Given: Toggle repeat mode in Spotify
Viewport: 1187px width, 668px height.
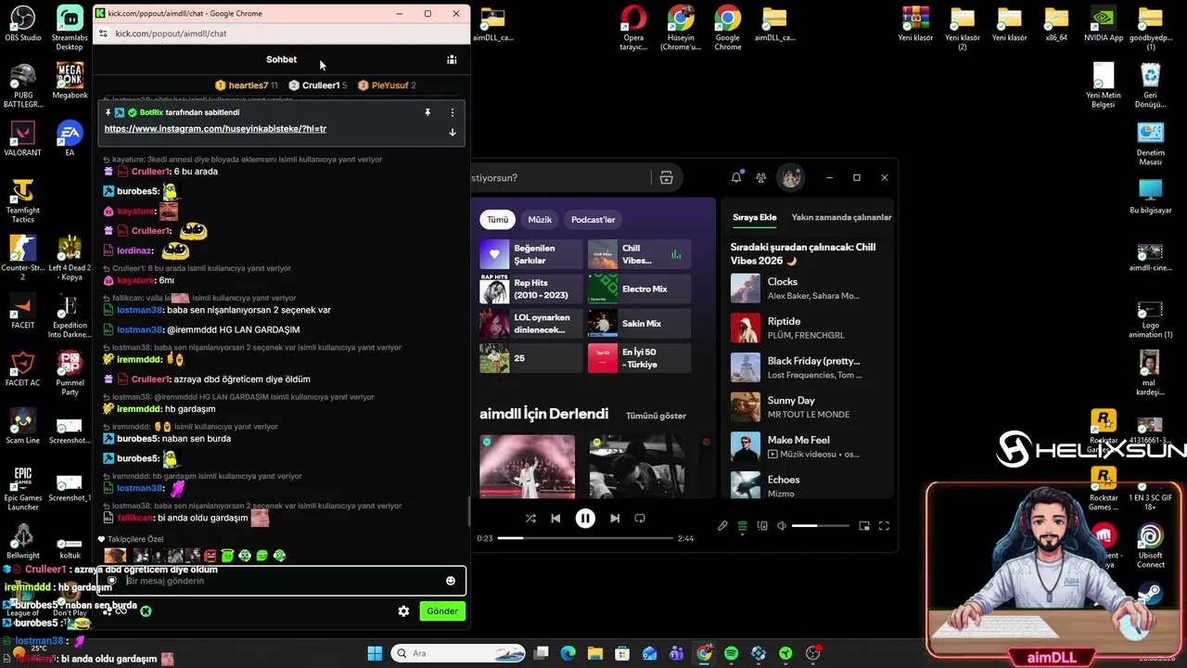Looking at the screenshot, I should pyautogui.click(x=640, y=519).
